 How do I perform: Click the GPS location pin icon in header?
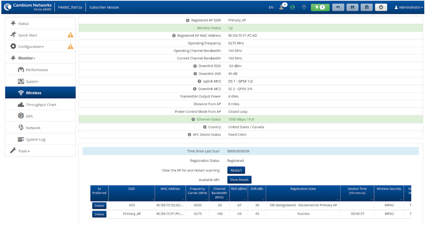tap(304, 7)
